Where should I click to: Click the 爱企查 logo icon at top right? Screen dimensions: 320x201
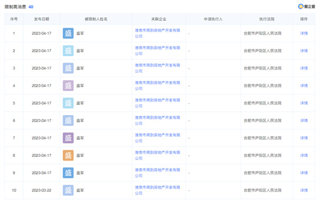pos(301,6)
